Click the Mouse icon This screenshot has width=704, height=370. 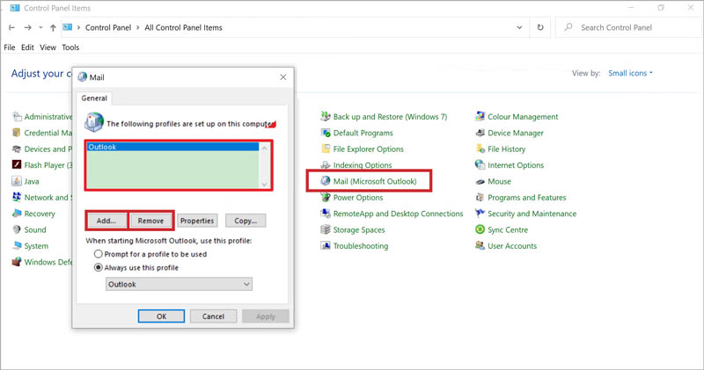(480, 182)
